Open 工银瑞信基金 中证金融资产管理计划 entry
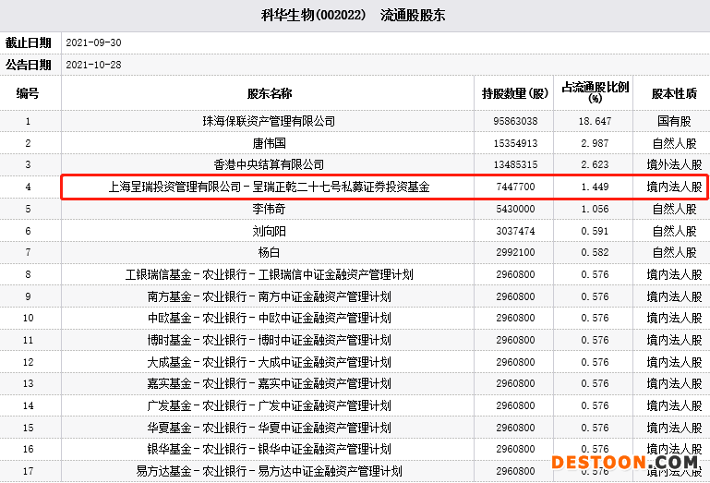Image resolution: width=710 pixels, height=483 pixels. 269,274
